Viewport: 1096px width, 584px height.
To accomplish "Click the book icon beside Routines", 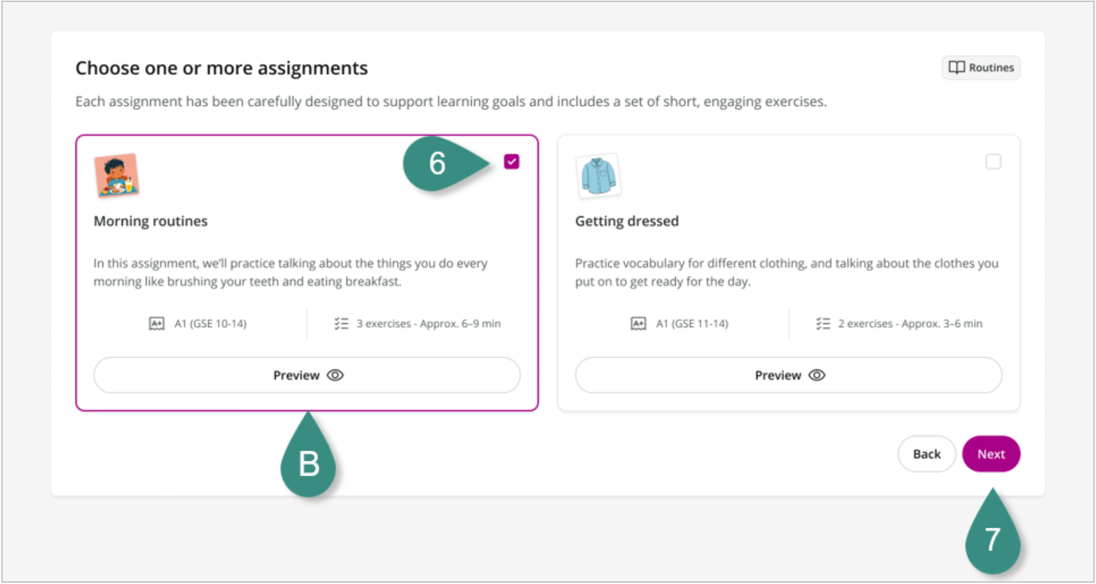I will point(956,68).
